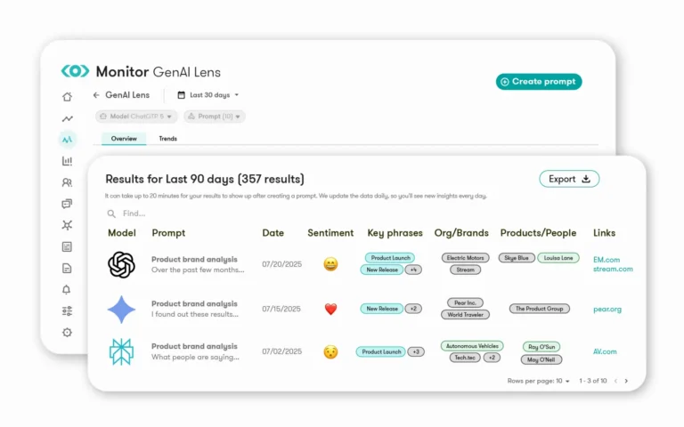Click the May O'Neil person tag

pyautogui.click(x=541, y=359)
